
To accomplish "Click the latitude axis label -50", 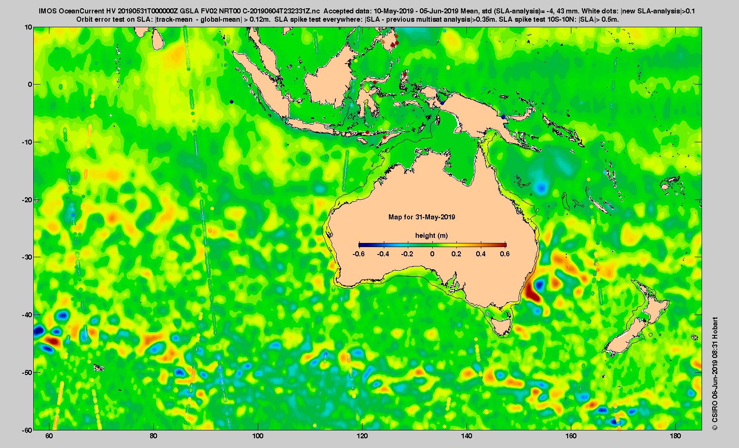I will tap(27, 372).
